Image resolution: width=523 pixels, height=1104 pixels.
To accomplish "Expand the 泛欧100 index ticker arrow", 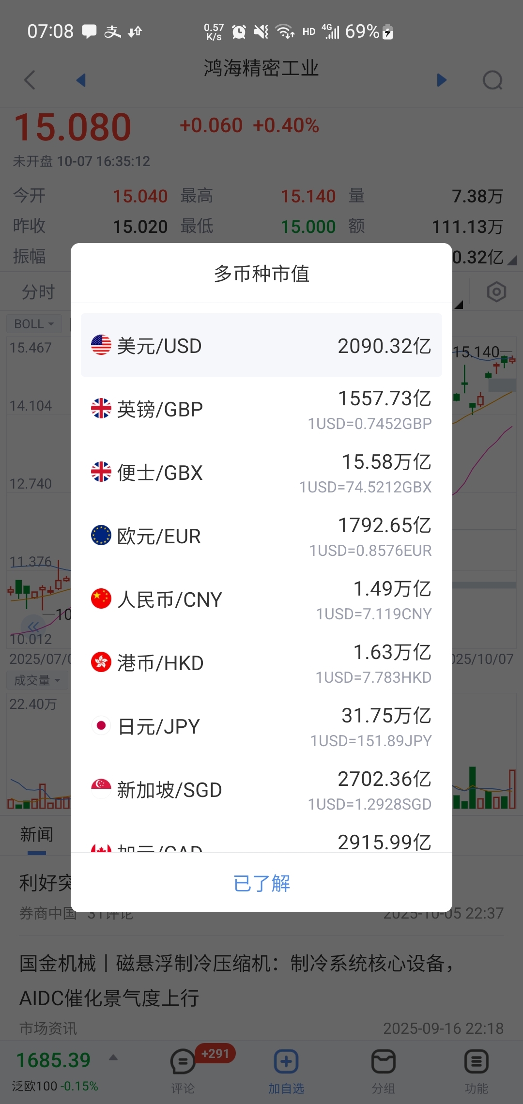I will [x=113, y=1058].
